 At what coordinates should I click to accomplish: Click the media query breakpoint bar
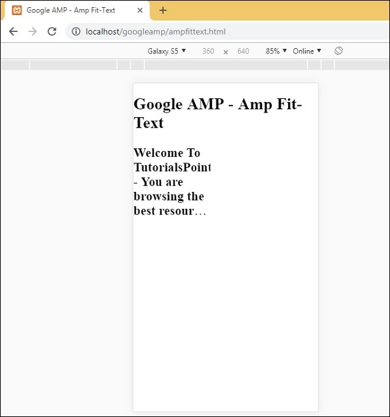tap(195, 65)
